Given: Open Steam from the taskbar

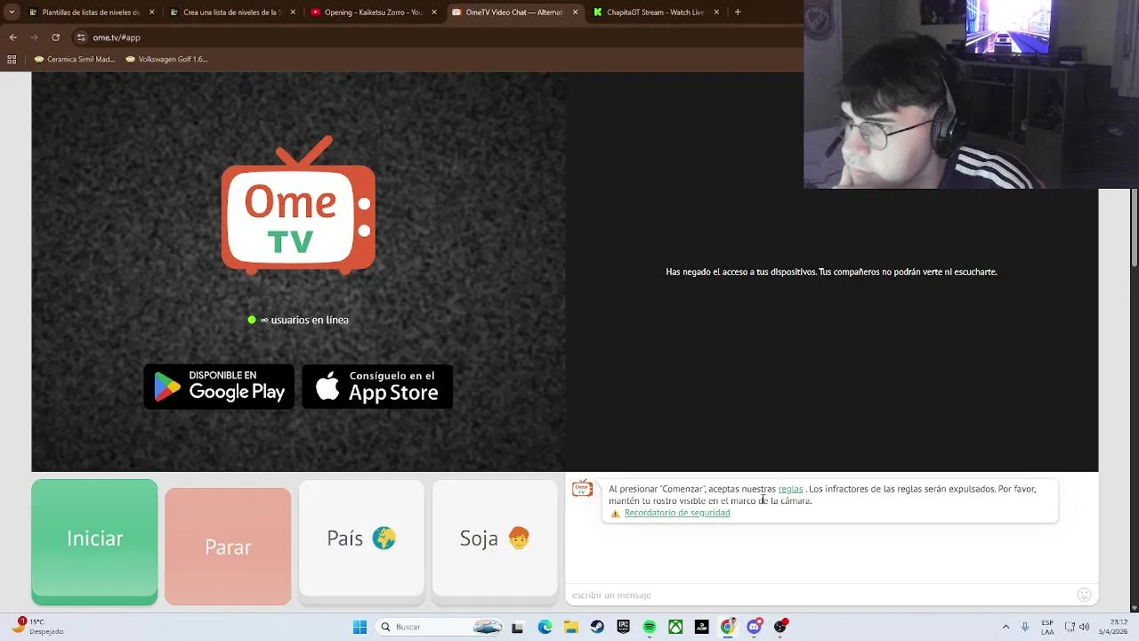Looking at the screenshot, I should 597,627.
